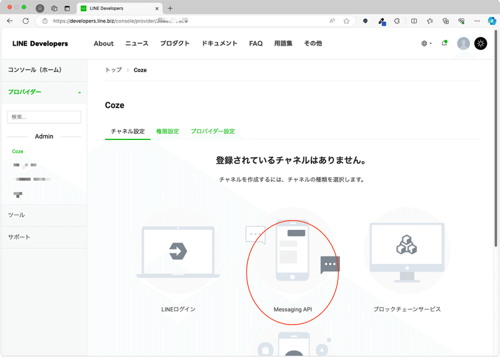The image size is (500, 357).
Task: Focus the provider 検索 search field
Action: click(x=44, y=117)
